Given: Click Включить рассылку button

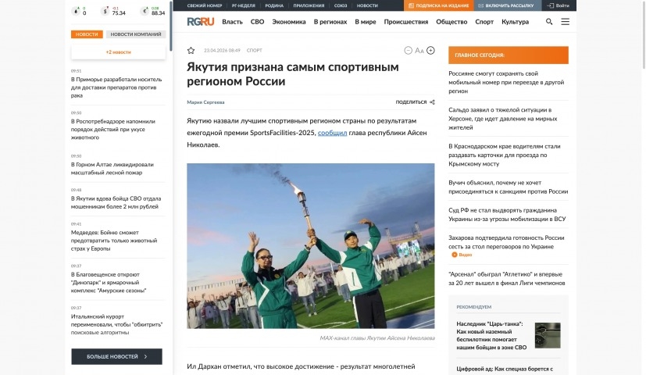Looking at the screenshot, I should [506, 5].
